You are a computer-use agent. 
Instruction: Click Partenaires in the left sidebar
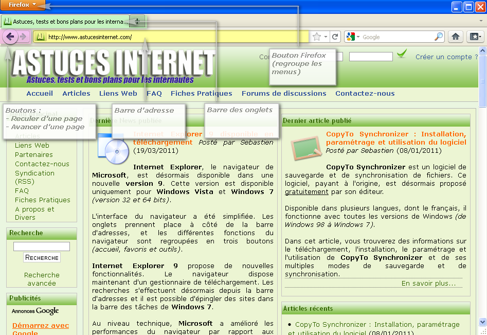tap(34, 154)
